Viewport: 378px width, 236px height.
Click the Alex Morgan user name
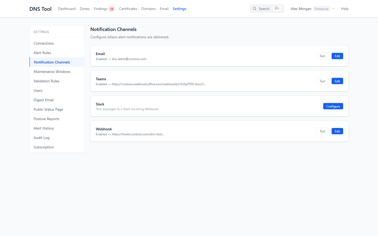pyautogui.click(x=301, y=9)
